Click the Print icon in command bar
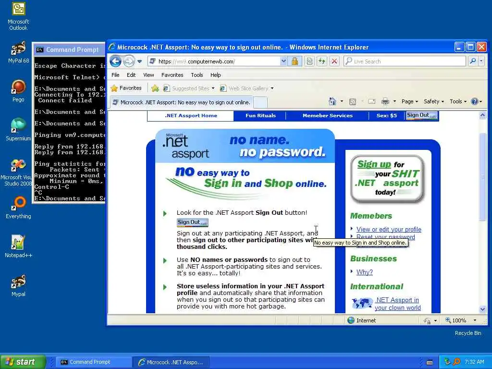The width and height of the screenshot is (492, 369). pos(385,101)
